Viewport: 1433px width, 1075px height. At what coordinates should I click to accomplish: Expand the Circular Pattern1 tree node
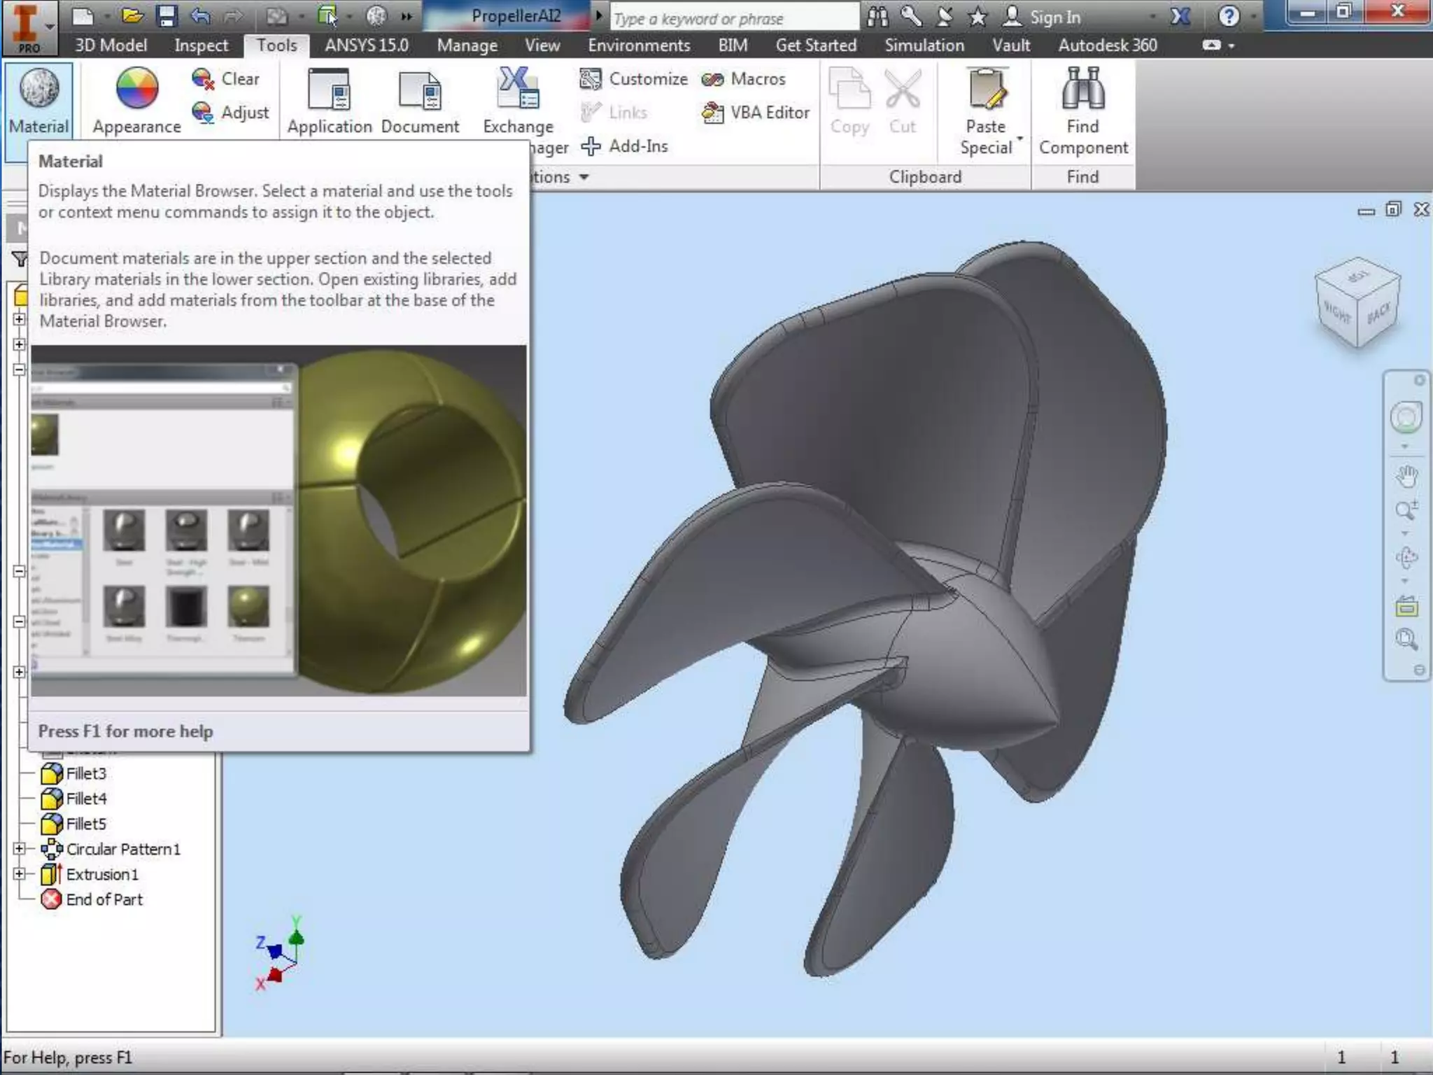tap(20, 849)
